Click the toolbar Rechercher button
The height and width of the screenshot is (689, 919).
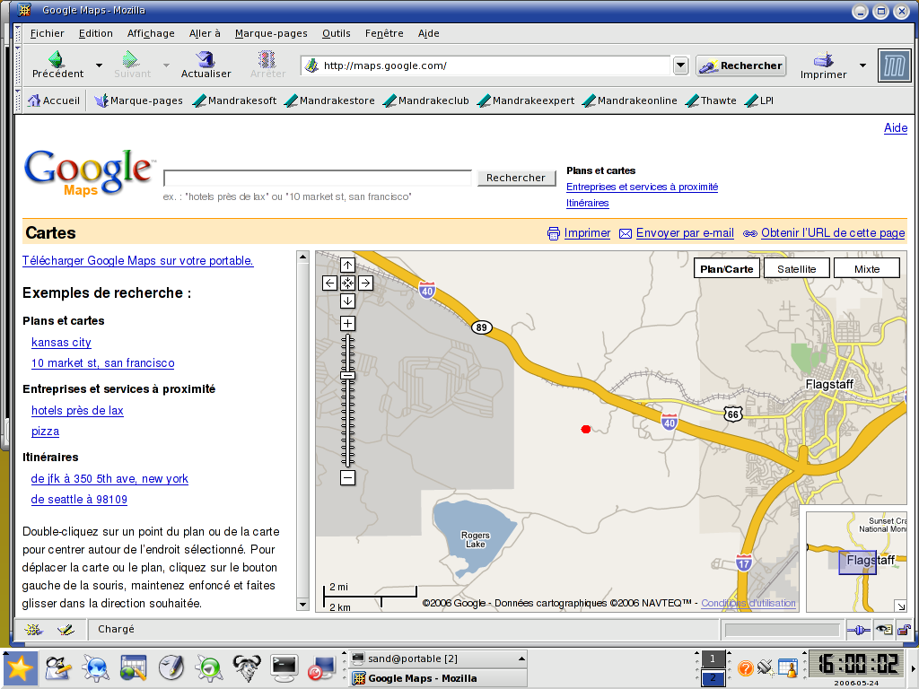(740, 65)
